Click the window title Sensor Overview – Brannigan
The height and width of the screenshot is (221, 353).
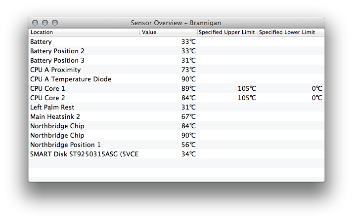pos(176,23)
